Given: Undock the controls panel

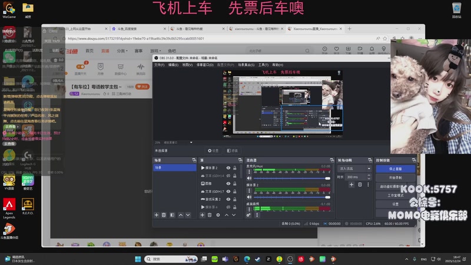Looking at the screenshot, I should click(414, 160).
